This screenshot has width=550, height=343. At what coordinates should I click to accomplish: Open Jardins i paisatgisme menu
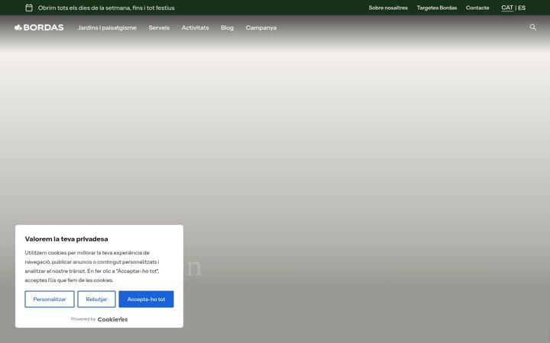[x=107, y=27]
